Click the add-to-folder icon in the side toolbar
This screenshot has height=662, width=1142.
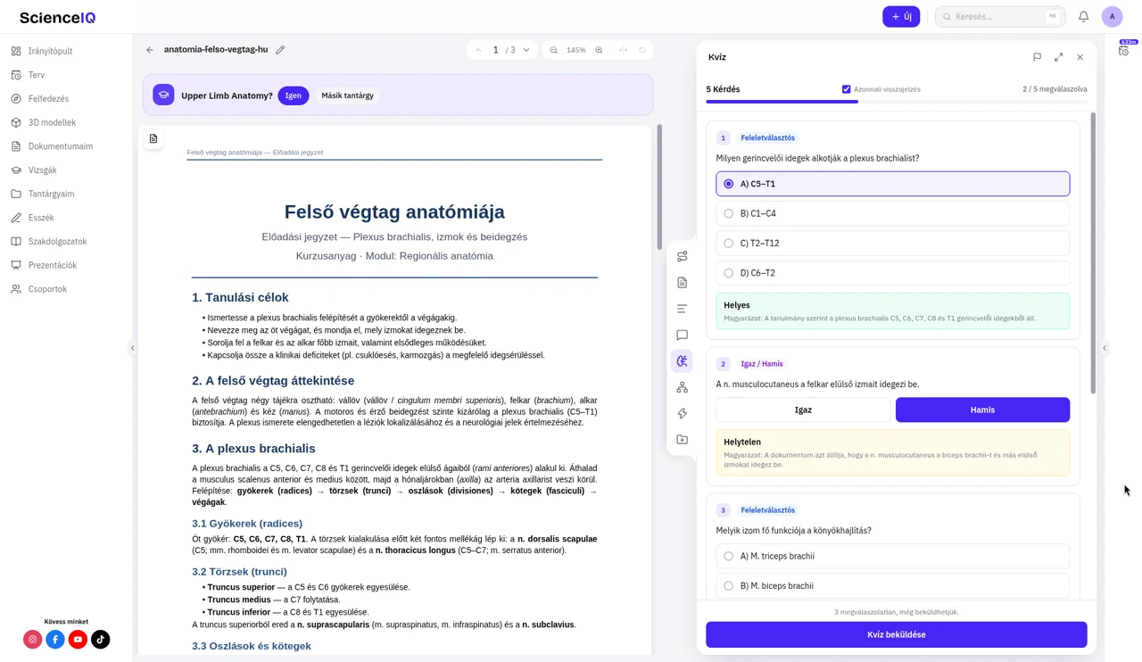click(683, 440)
